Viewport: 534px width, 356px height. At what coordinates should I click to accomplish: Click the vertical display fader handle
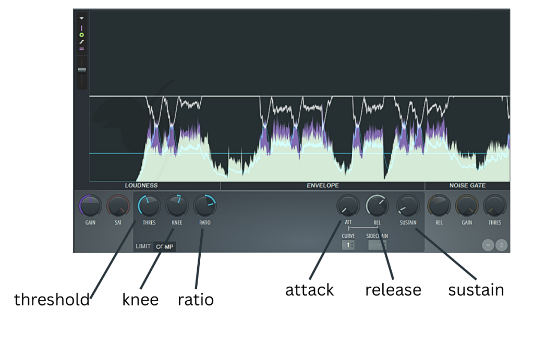tap(82, 70)
